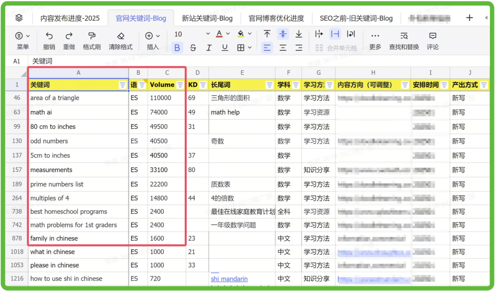This screenshot has width=495, height=291.
Task: Click the redo (重做) icon
Action: pos(69,36)
